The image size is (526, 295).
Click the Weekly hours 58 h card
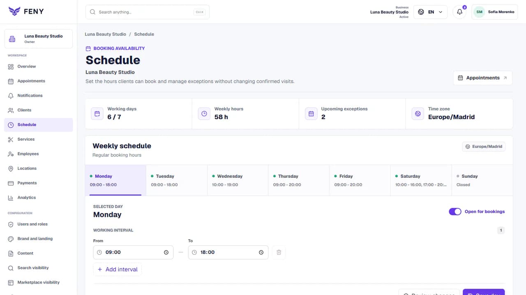point(245,113)
